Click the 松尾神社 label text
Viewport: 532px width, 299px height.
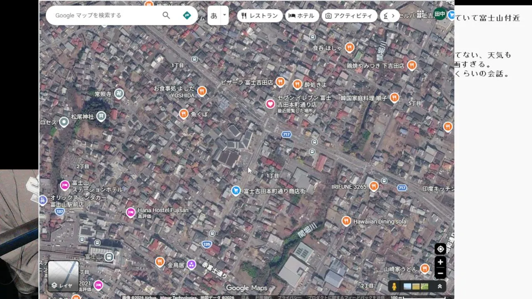tap(82, 117)
